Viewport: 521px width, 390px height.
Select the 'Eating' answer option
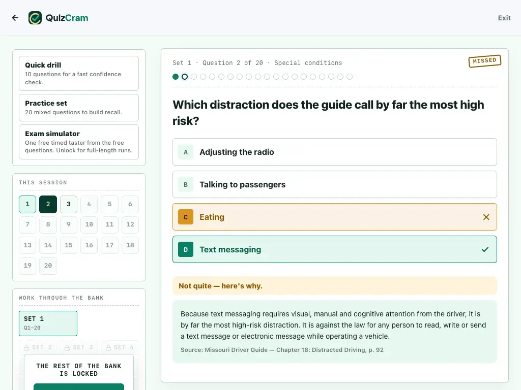pyautogui.click(x=335, y=217)
